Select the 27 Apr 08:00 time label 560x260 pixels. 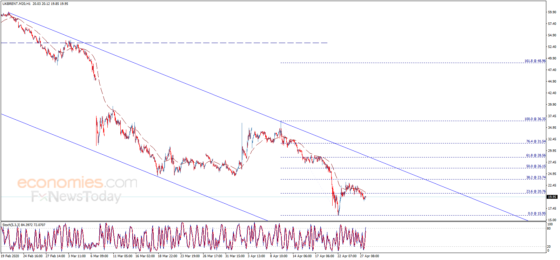tap(369, 256)
